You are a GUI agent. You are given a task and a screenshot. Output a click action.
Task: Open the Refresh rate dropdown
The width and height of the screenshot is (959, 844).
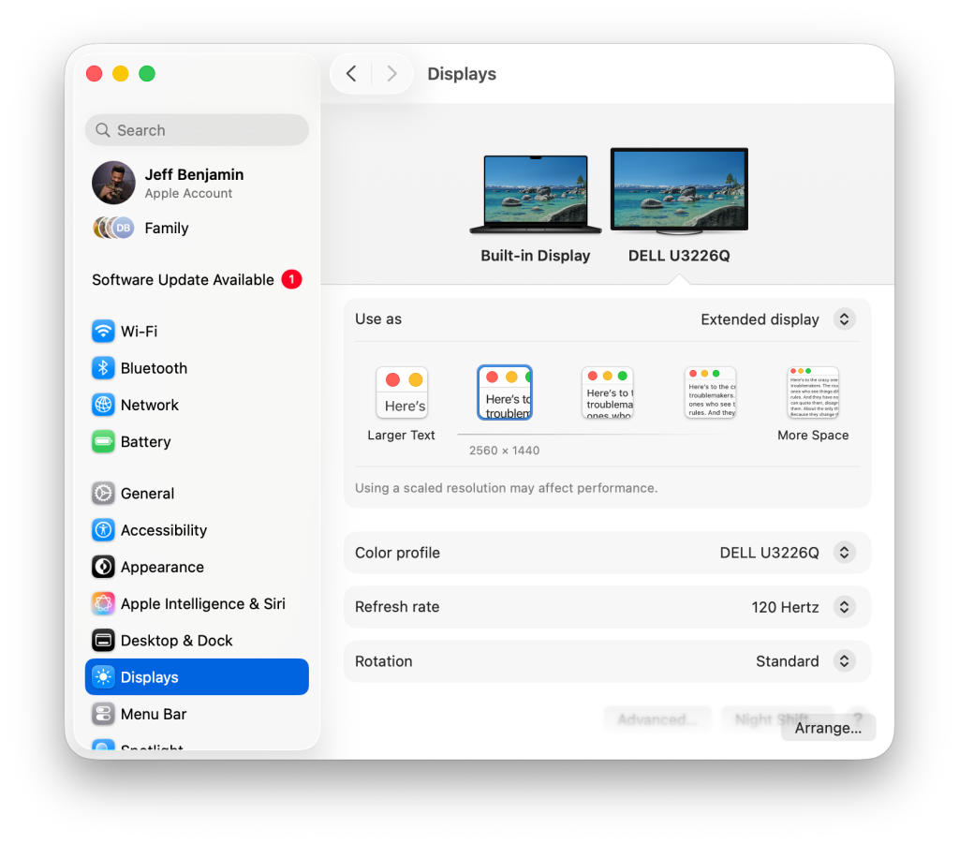(x=844, y=607)
